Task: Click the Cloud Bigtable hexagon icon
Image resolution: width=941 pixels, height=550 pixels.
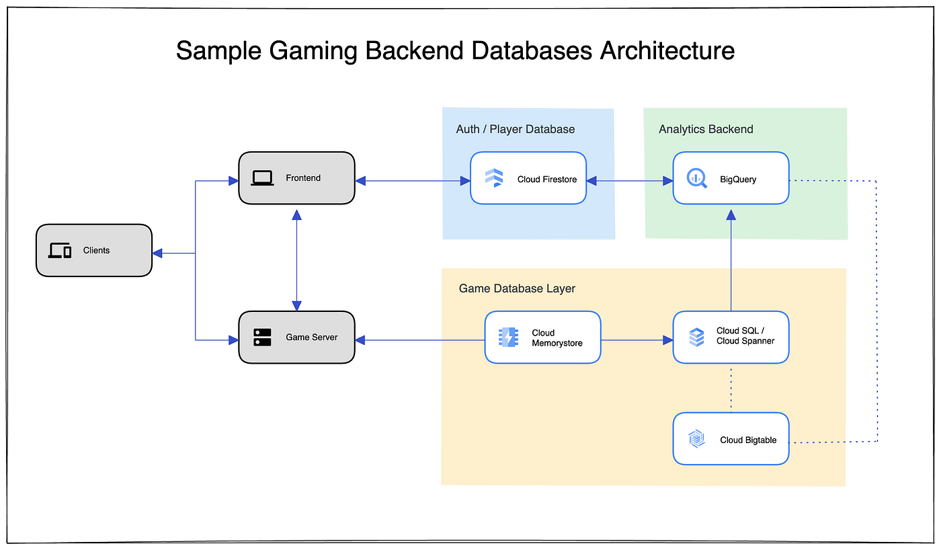Action: pos(697,440)
